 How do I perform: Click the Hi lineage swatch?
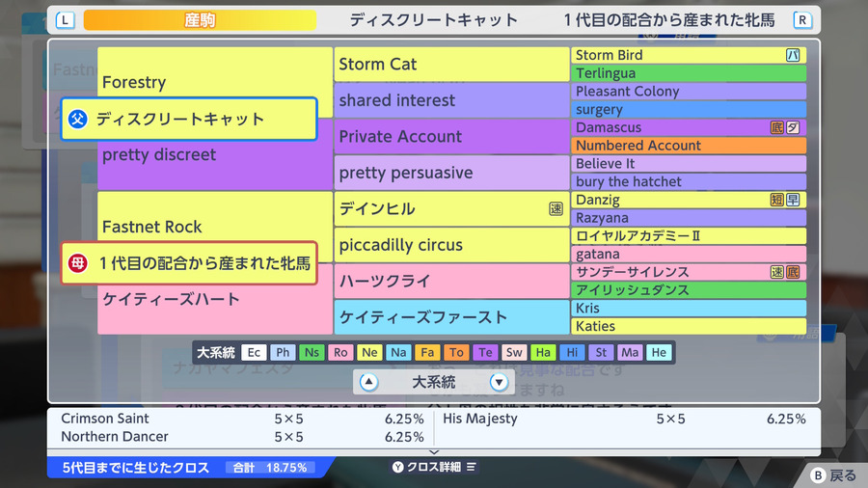pyautogui.click(x=572, y=352)
